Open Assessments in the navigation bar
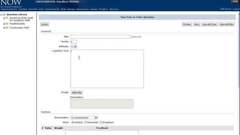Viewport: 240px width, 135px height. tap(52, 9)
